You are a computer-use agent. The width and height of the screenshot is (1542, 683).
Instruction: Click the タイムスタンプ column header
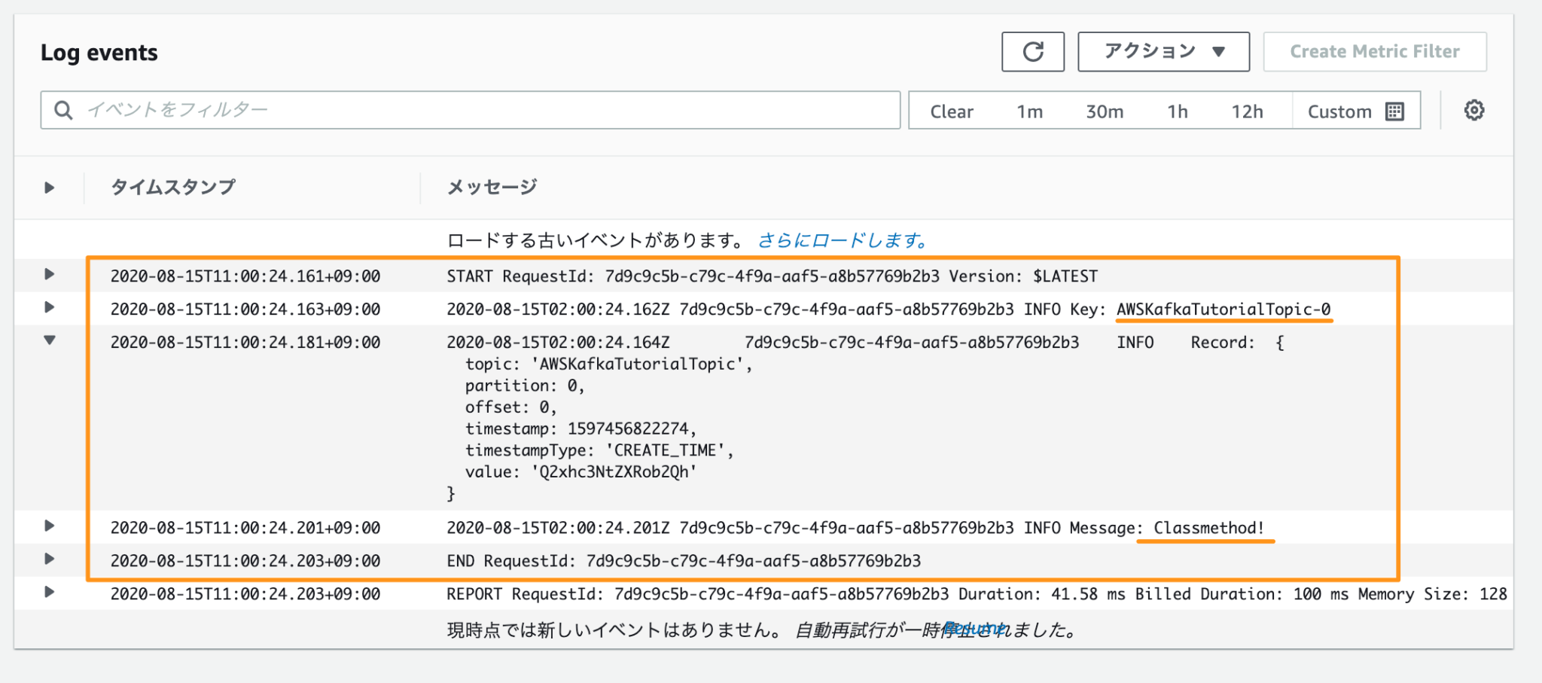[x=172, y=186]
